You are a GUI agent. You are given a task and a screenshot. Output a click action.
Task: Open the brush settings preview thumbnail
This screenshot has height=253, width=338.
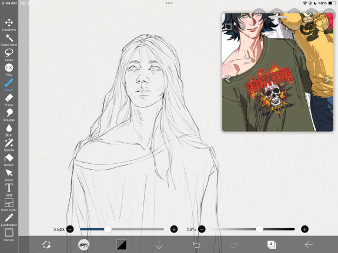83,245
